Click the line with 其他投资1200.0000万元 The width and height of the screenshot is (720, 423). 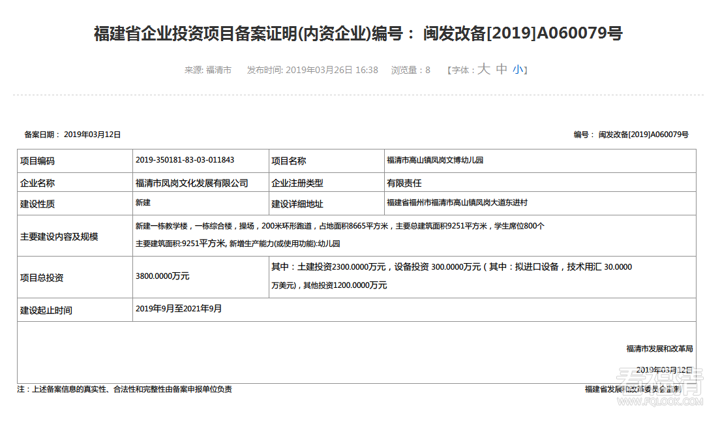click(x=329, y=285)
